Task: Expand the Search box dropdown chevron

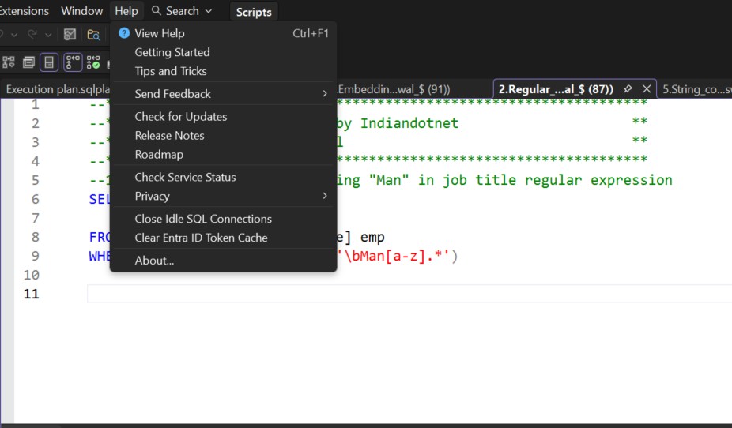Action: (209, 11)
